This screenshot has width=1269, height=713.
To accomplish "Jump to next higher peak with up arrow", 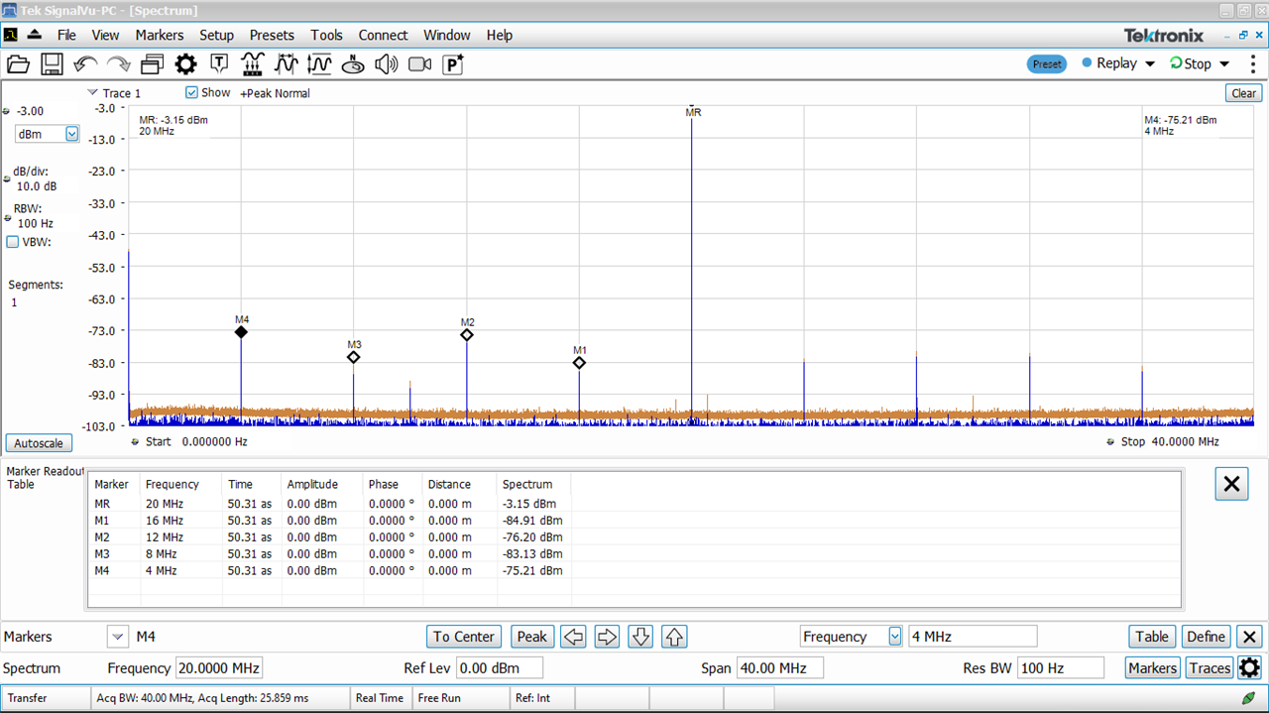I will pyautogui.click(x=675, y=637).
